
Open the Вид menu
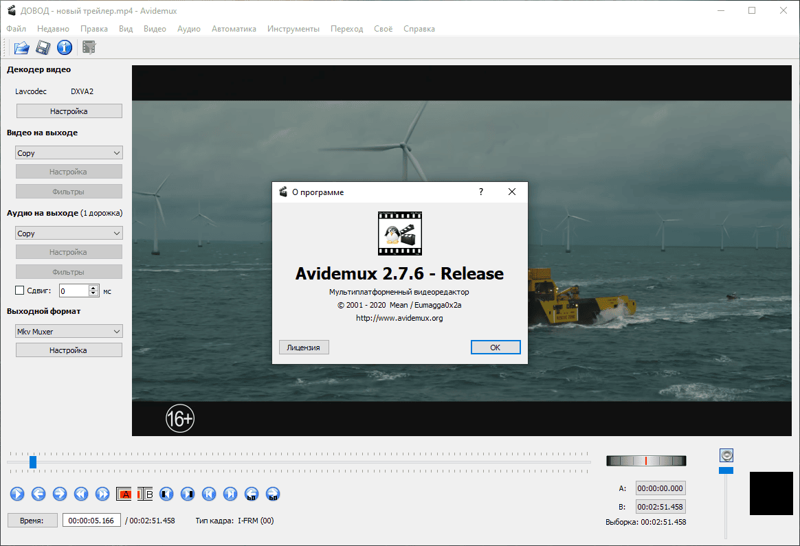[126, 29]
